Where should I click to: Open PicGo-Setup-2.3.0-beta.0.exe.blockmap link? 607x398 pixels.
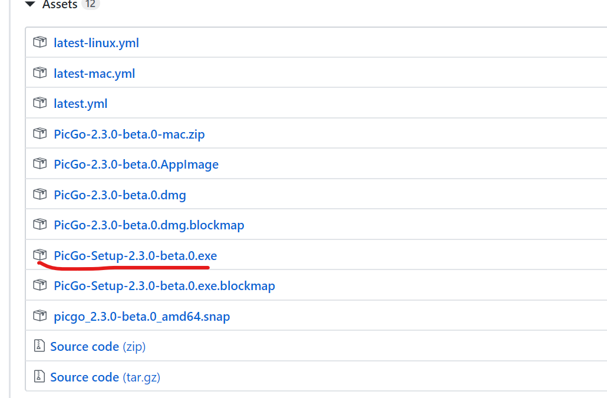click(164, 286)
